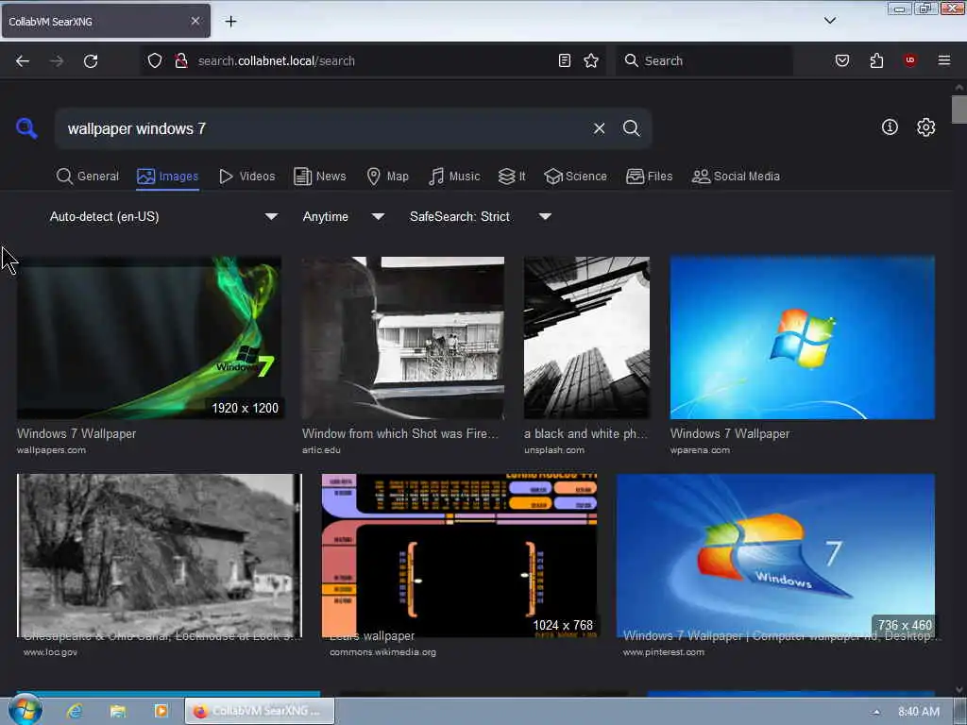967x725 pixels.
Task: Click the CollabVM SearXNG Firefox taskbar button
Action: 260,711
